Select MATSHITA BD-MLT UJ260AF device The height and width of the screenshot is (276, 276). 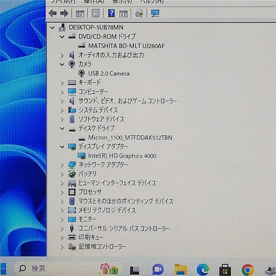coord(126,46)
